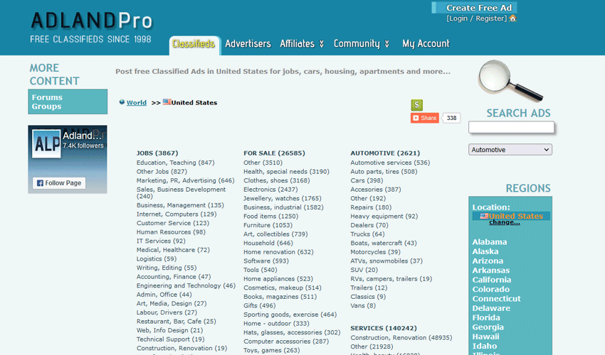605x355 pixels.
Task: Click the magnifying glass search image
Action: pos(510,80)
